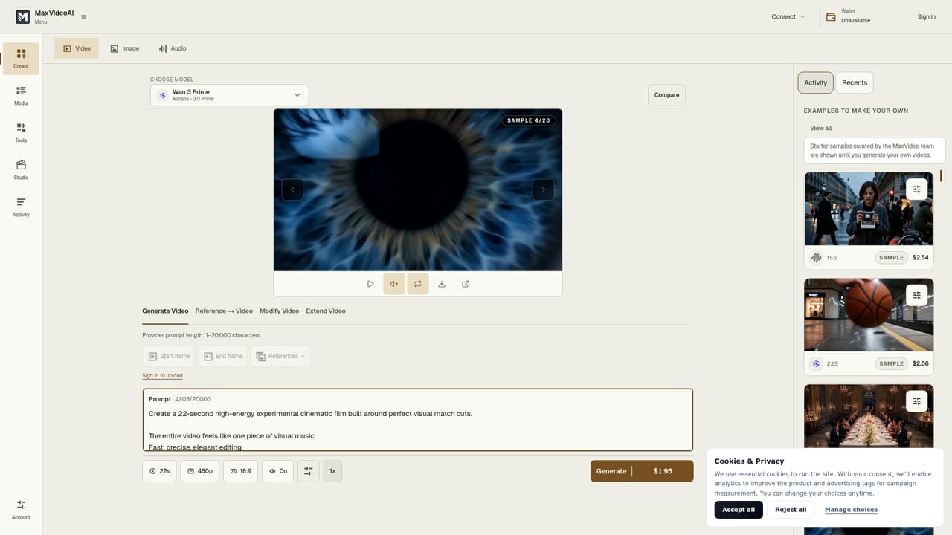Play the sample video preview
This screenshot has width=952, height=535.
(x=370, y=284)
